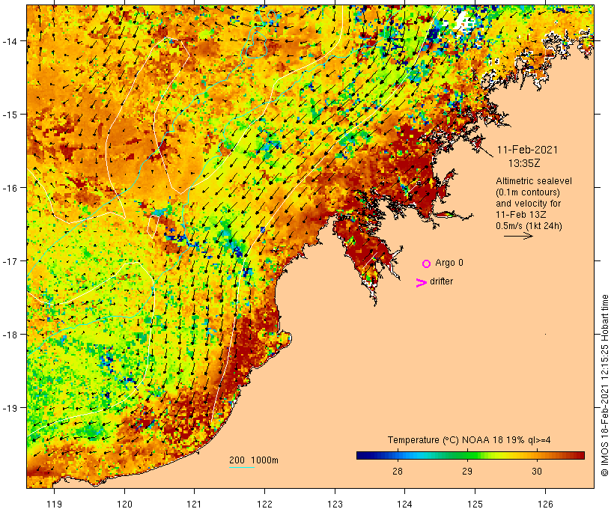
Task: Click the dark red end of the temperature bar
Action: pyautogui.click(x=580, y=455)
